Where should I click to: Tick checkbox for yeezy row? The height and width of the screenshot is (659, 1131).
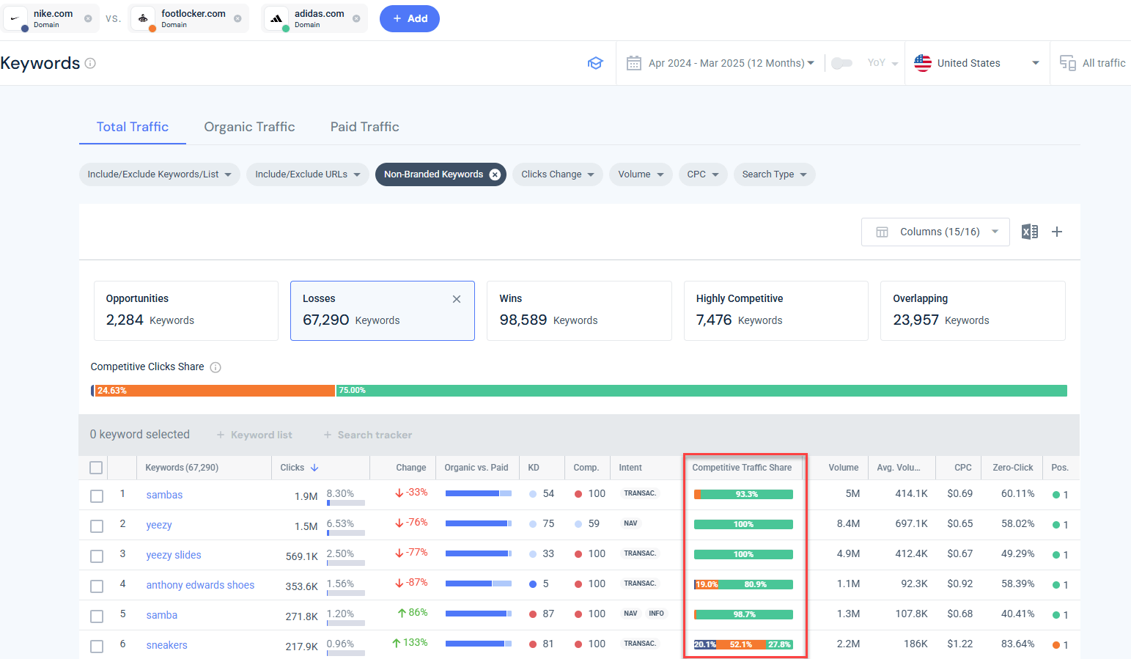97,526
